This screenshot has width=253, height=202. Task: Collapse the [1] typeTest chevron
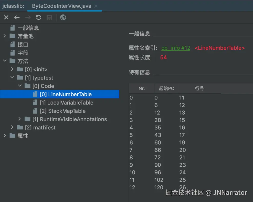tap(12, 77)
